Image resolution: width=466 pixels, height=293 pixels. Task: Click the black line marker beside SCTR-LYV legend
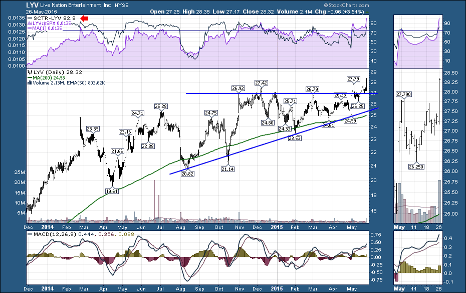[30, 18]
